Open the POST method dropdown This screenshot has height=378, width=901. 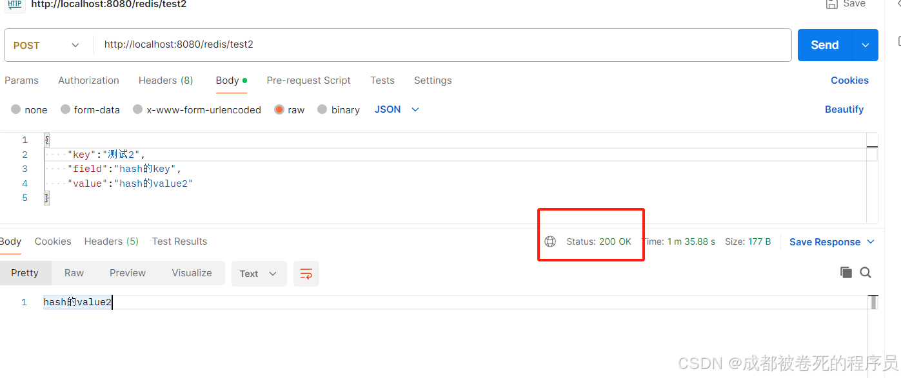pos(47,45)
